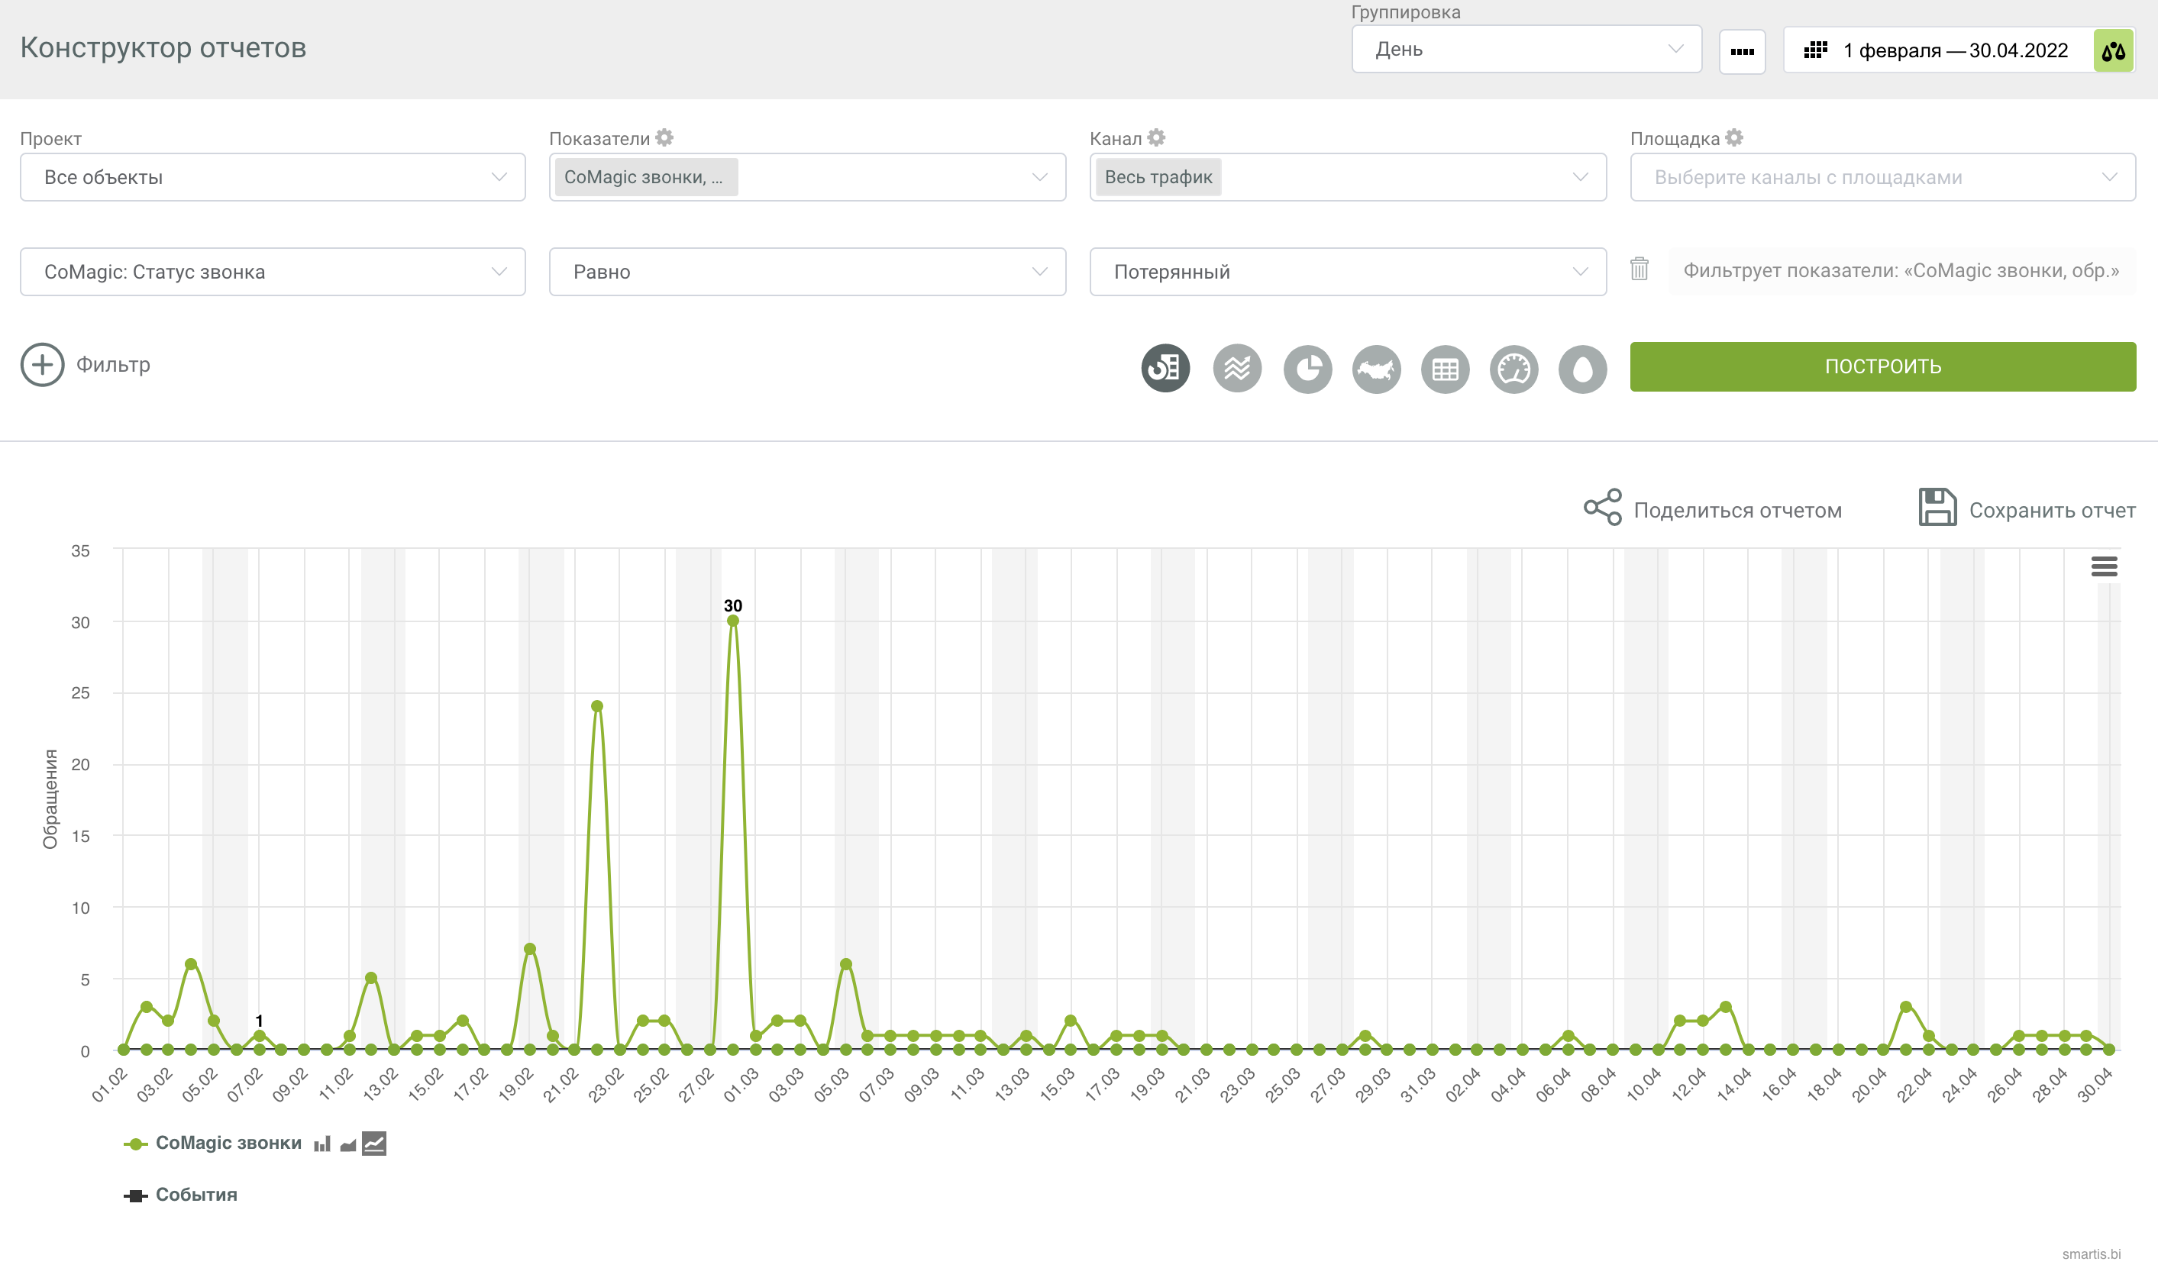Expand the Потерянный value dropdown
2158x1284 pixels.
click(1347, 272)
